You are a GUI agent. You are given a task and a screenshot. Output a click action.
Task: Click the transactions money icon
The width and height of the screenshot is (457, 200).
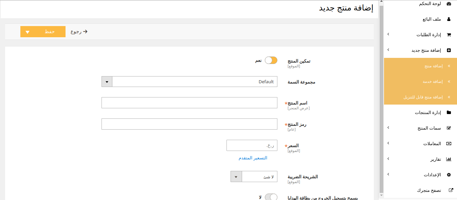(449, 144)
